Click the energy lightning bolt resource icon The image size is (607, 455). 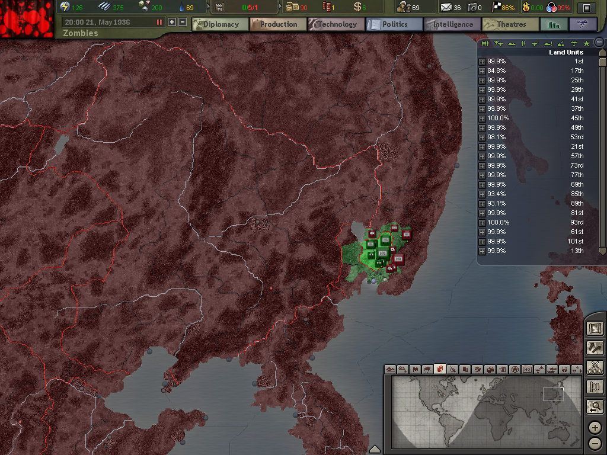65,7
